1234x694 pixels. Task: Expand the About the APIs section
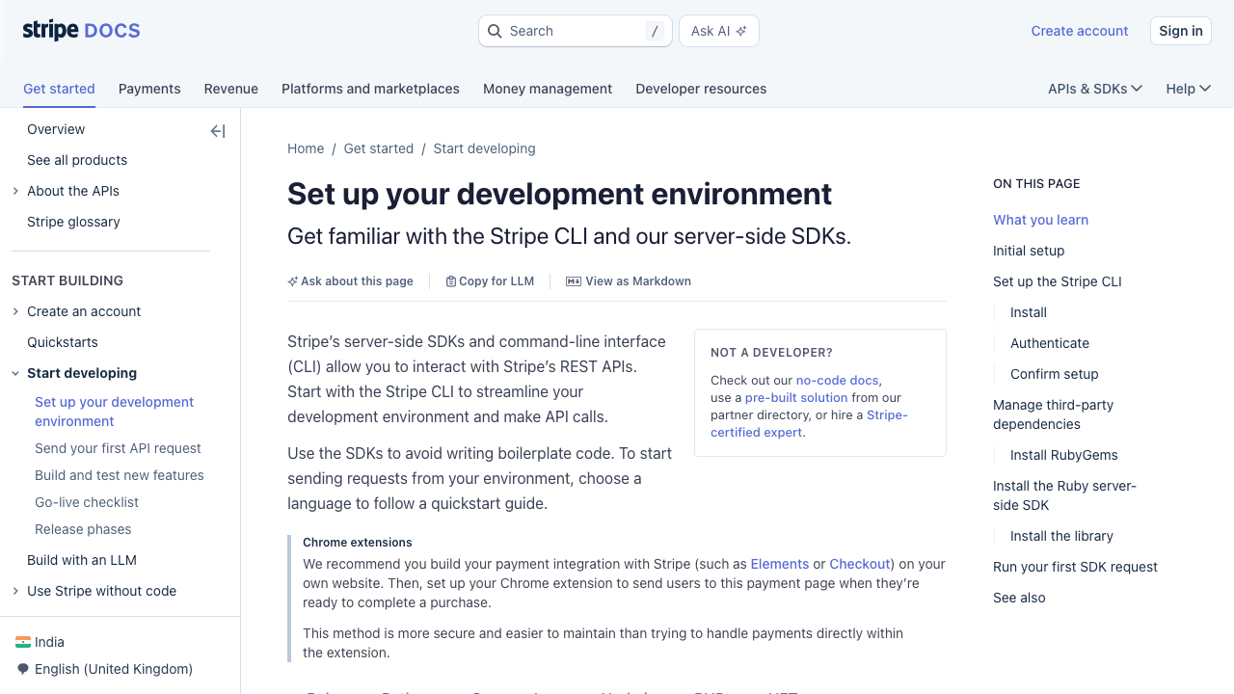[x=15, y=191]
